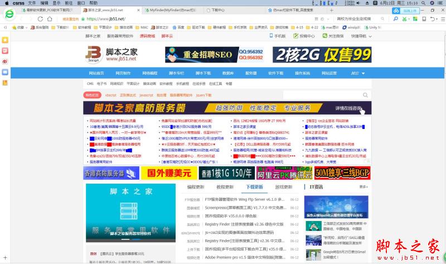This screenshot has width=446, height=264.
Task: Open the MAC bookmarks folder
Action: click(142, 27)
